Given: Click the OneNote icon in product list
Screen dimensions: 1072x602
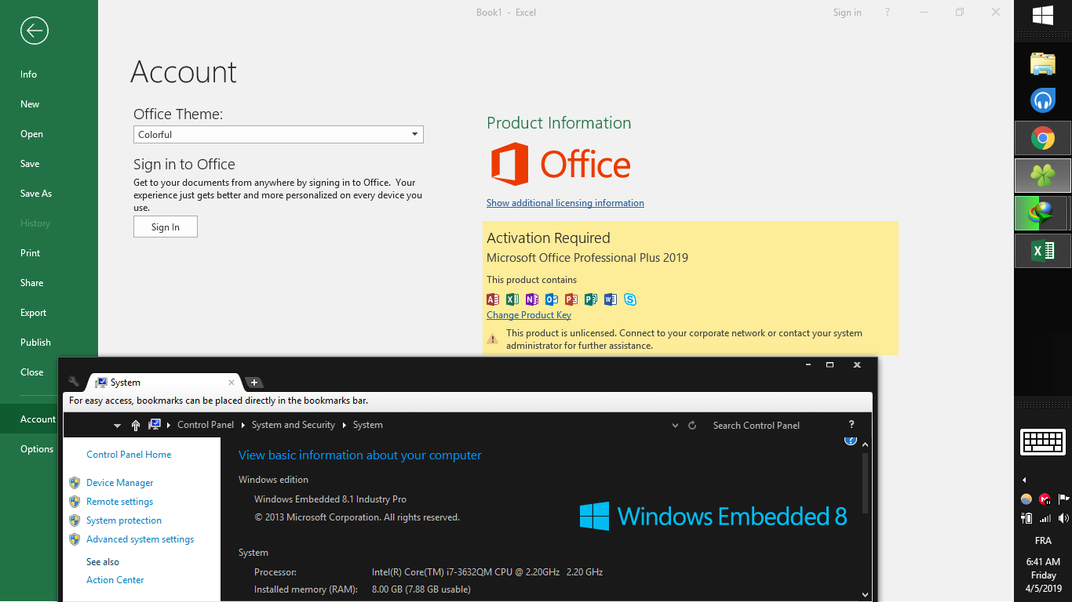Looking at the screenshot, I should click(x=532, y=299).
